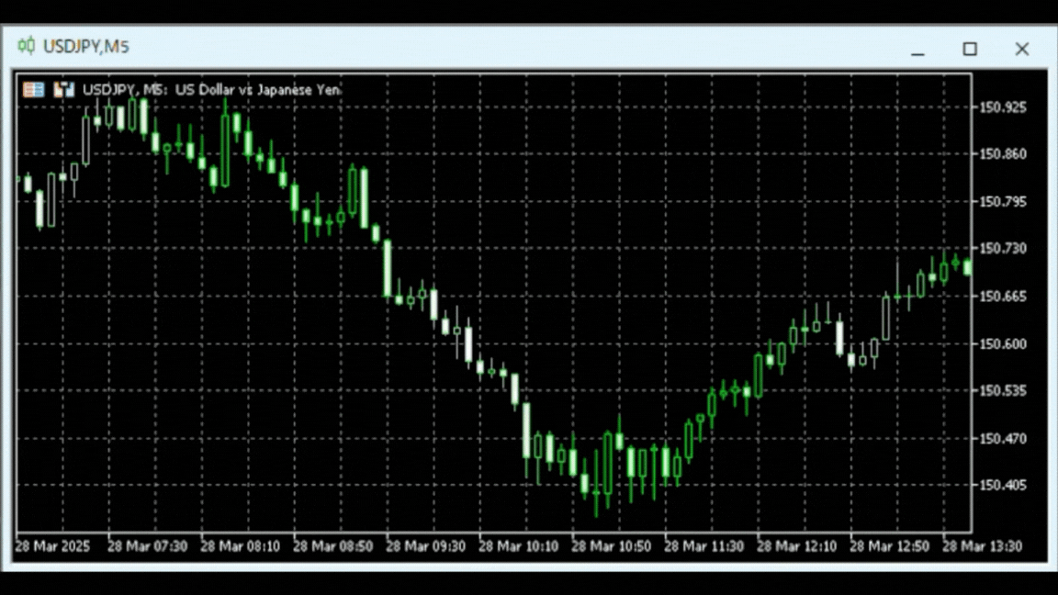The width and height of the screenshot is (1058, 595).
Task: Click the '28 Mar 11:30' time label
Action: (x=703, y=546)
